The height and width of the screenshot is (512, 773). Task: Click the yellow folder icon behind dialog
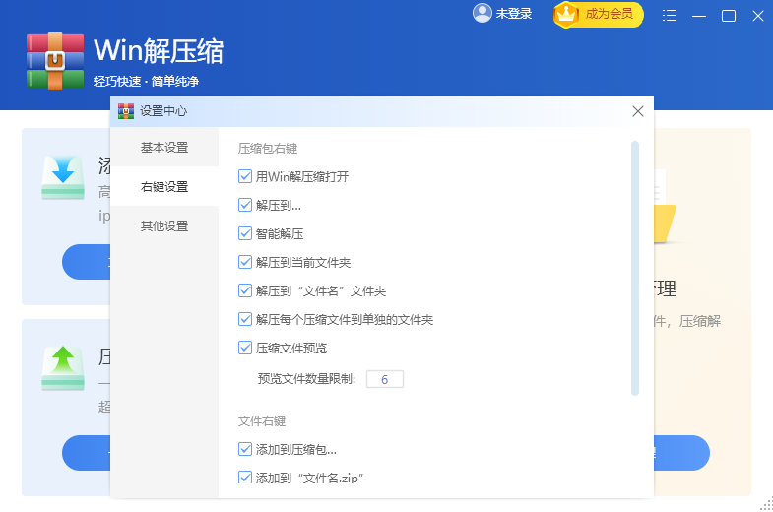point(665,224)
